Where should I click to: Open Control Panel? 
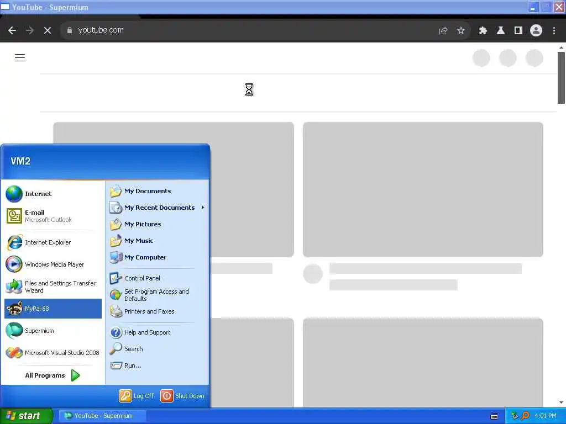click(x=158, y=278)
